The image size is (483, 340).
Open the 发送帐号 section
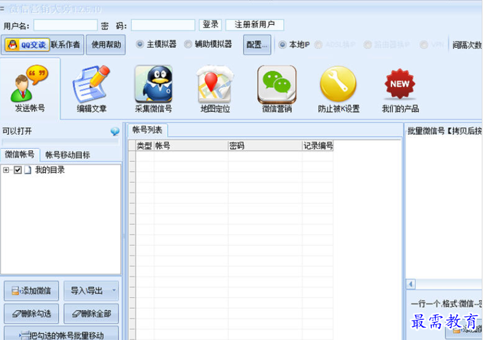(30, 88)
